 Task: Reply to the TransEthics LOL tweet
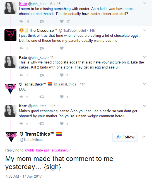click(21, 97)
